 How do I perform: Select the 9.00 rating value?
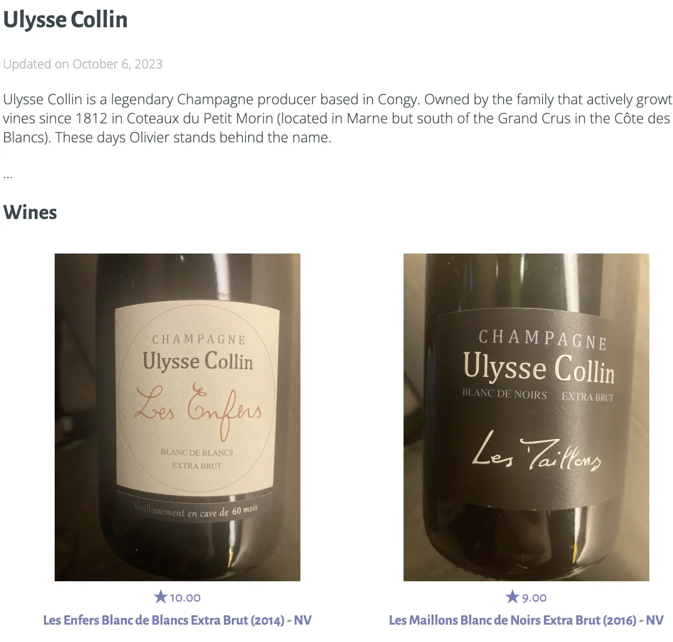point(534,598)
